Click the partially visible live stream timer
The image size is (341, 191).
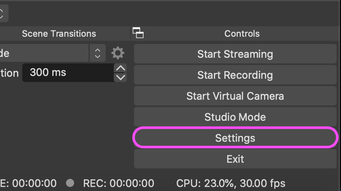pyautogui.click(x=28, y=183)
